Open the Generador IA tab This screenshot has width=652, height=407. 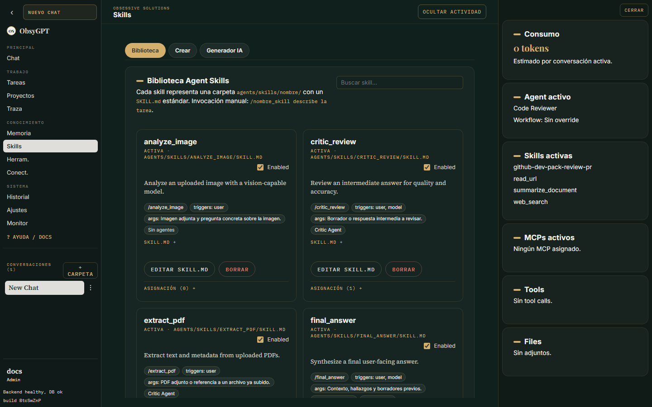click(x=225, y=51)
